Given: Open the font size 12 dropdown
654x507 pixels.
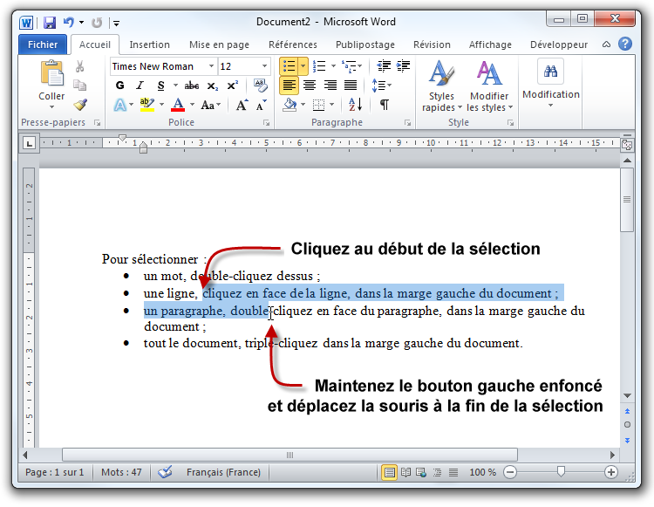Looking at the screenshot, I should click(x=264, y=66).
